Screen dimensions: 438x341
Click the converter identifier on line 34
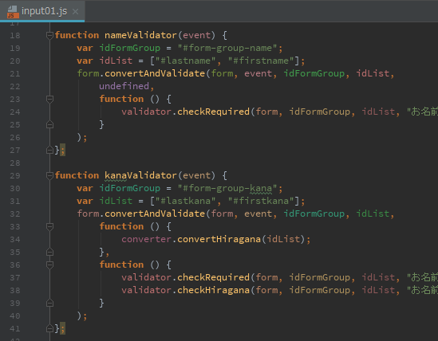146,239
